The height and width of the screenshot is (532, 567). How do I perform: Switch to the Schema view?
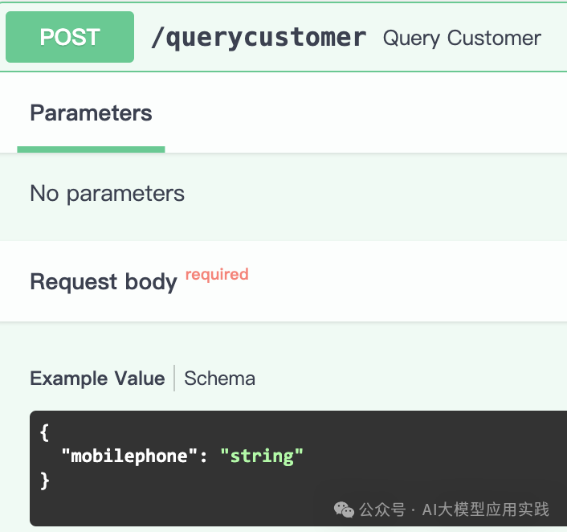(x=219, y=379)
